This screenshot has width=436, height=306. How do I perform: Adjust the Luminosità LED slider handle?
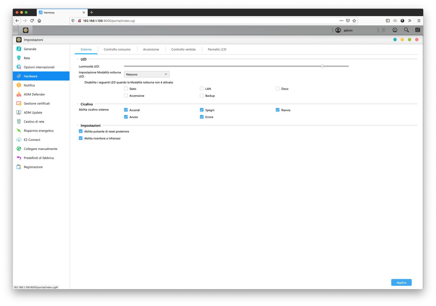[322, 66]
